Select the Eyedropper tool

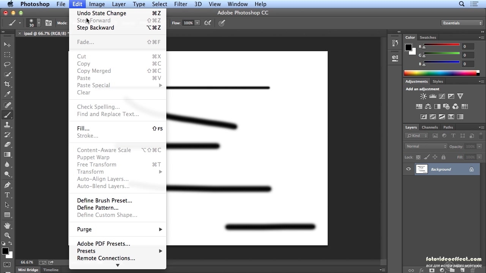[x=7, y=94]
